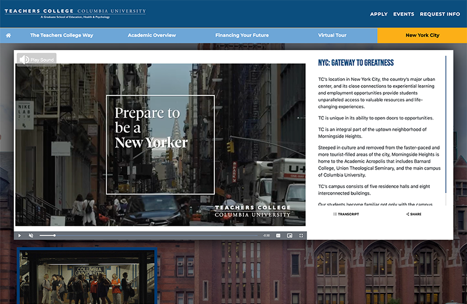Click REQUEST INFO in the header
The width and height of the screenshot is (467, 304).
[x=440, y=14]
